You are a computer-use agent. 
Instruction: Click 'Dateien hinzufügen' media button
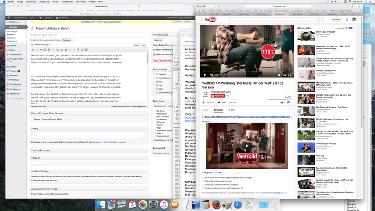pyautogui.click(x=40, y=44)
